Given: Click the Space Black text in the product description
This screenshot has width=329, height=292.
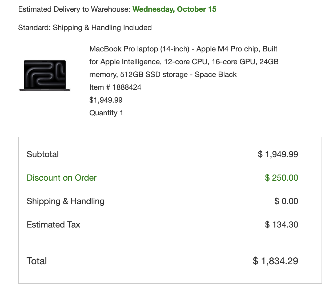Looking at the screenshot, I should (x=215, y=75).
